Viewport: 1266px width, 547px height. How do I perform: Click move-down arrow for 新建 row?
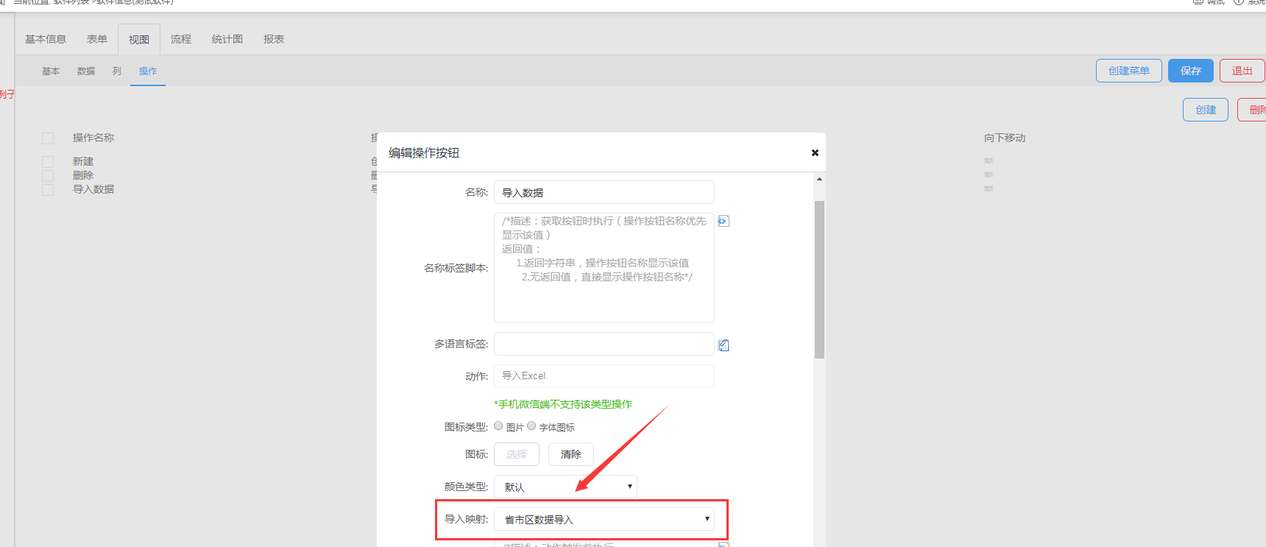point(989,160)
